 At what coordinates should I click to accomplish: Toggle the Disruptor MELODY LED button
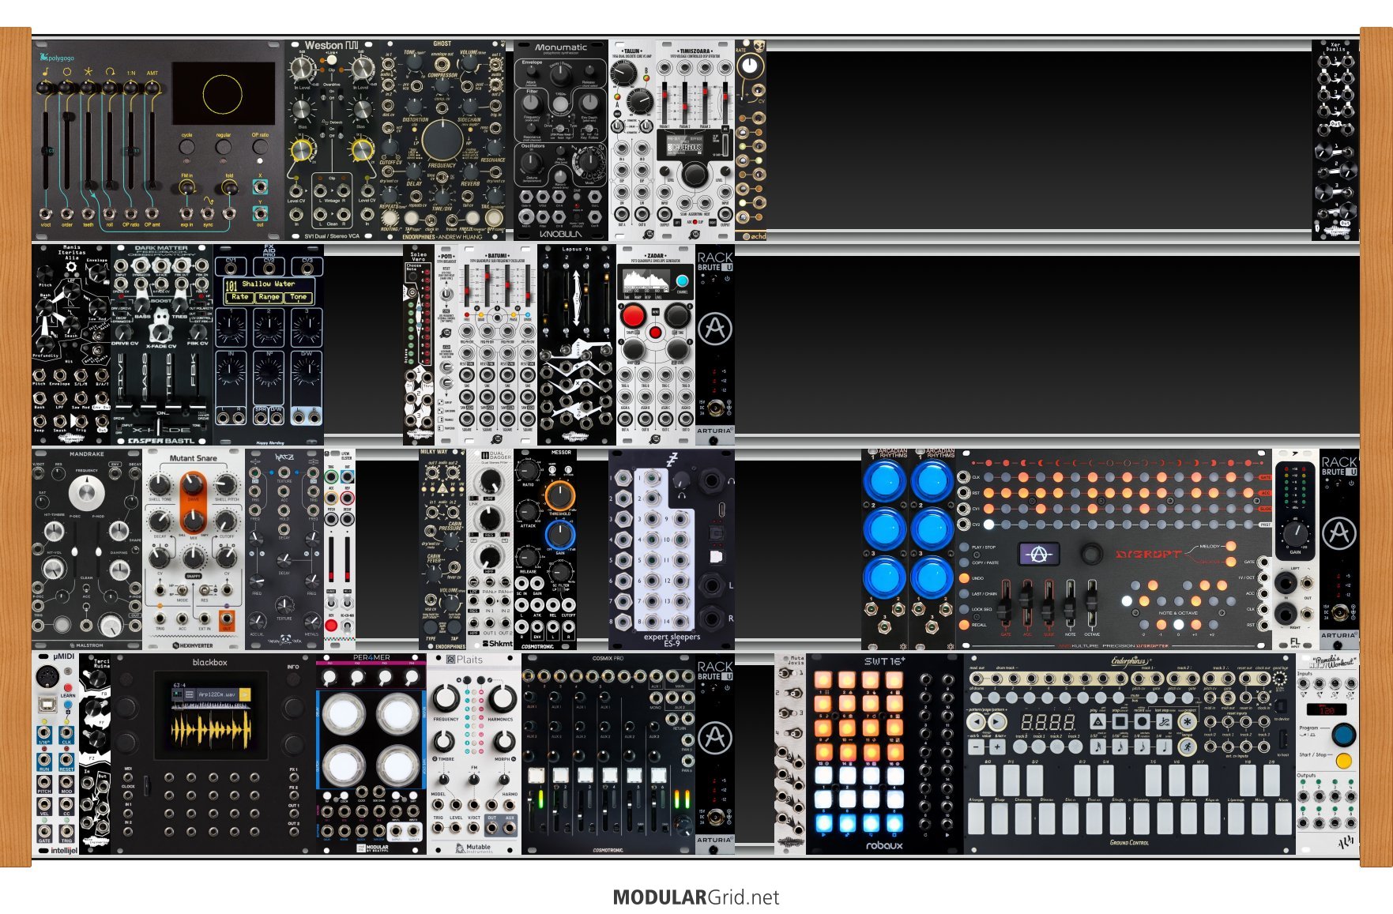point(1231,546)
